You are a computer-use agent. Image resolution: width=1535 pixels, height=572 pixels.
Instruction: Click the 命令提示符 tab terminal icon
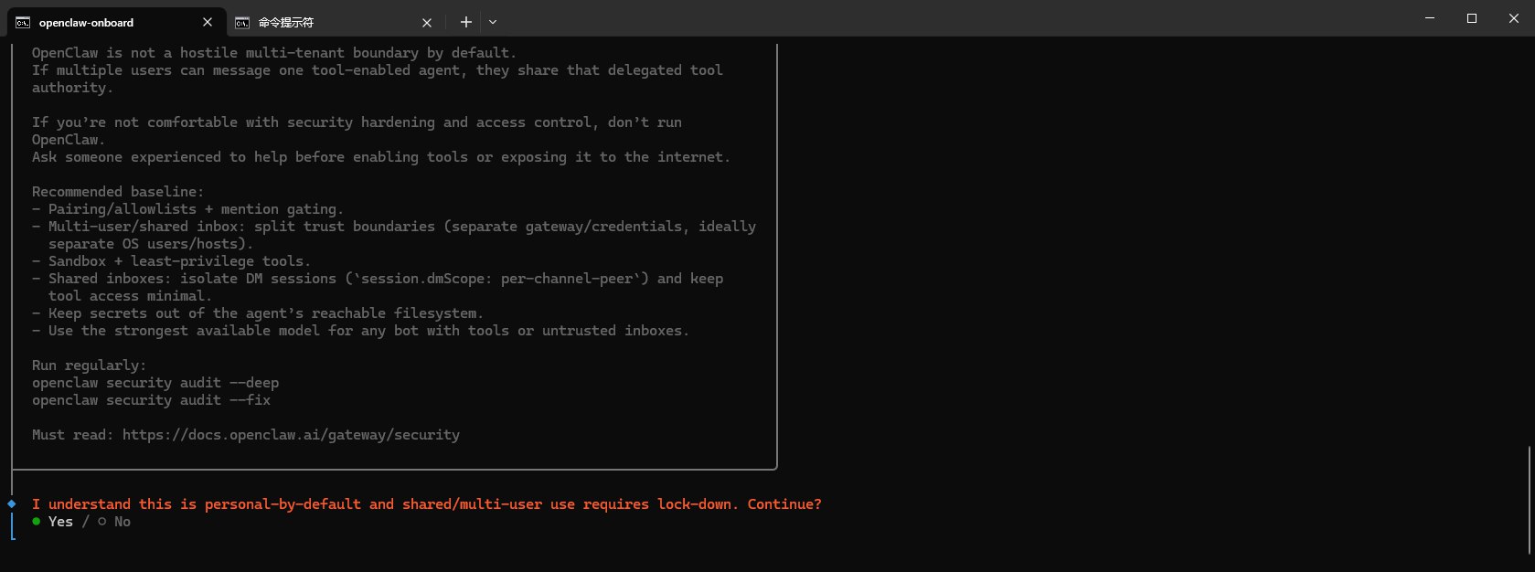[242, 22]
